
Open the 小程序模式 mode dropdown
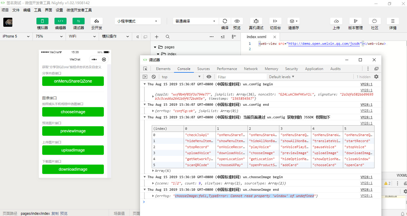click(137, 21)
